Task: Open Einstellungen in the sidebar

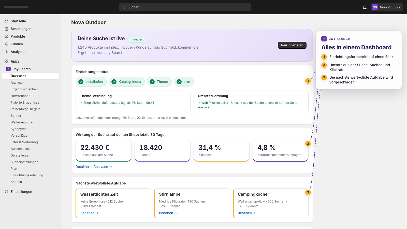Action: (x=31, y=192)
